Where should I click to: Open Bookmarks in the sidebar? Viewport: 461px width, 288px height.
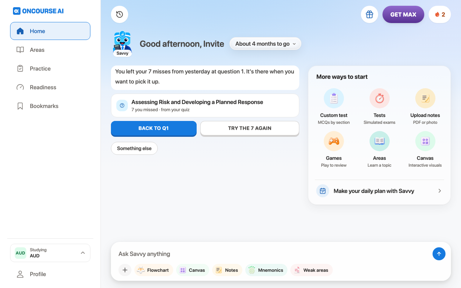pos(50,106)
